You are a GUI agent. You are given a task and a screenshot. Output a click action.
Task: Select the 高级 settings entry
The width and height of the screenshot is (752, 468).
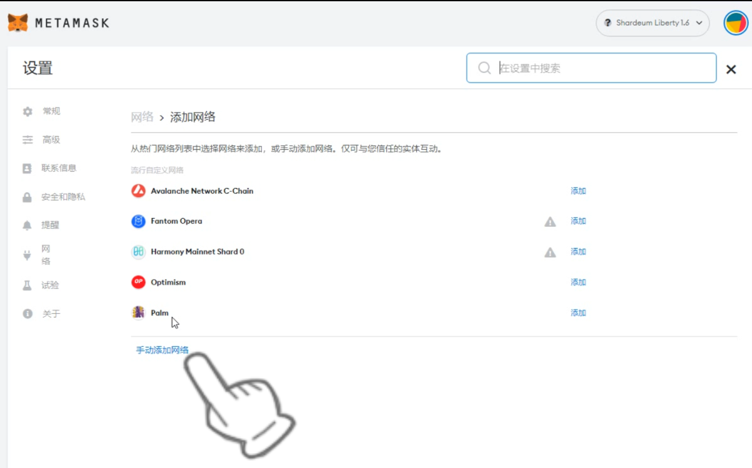click(x=50, y=139)
